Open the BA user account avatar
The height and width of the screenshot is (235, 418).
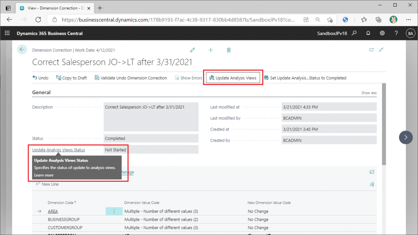point(410,33)
